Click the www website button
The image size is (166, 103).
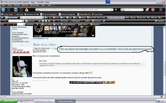(53, 45)
